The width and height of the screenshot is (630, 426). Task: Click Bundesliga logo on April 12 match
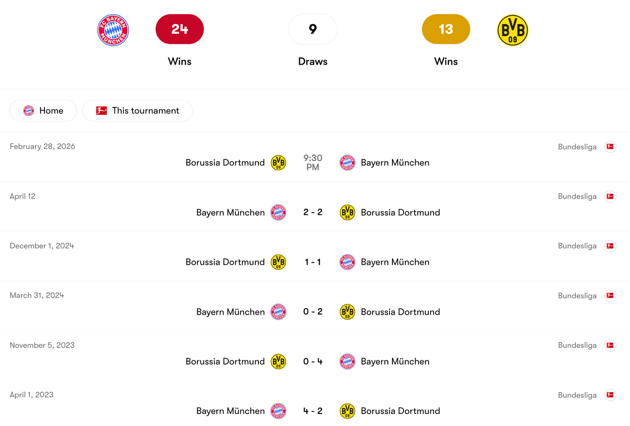point(610,196)
